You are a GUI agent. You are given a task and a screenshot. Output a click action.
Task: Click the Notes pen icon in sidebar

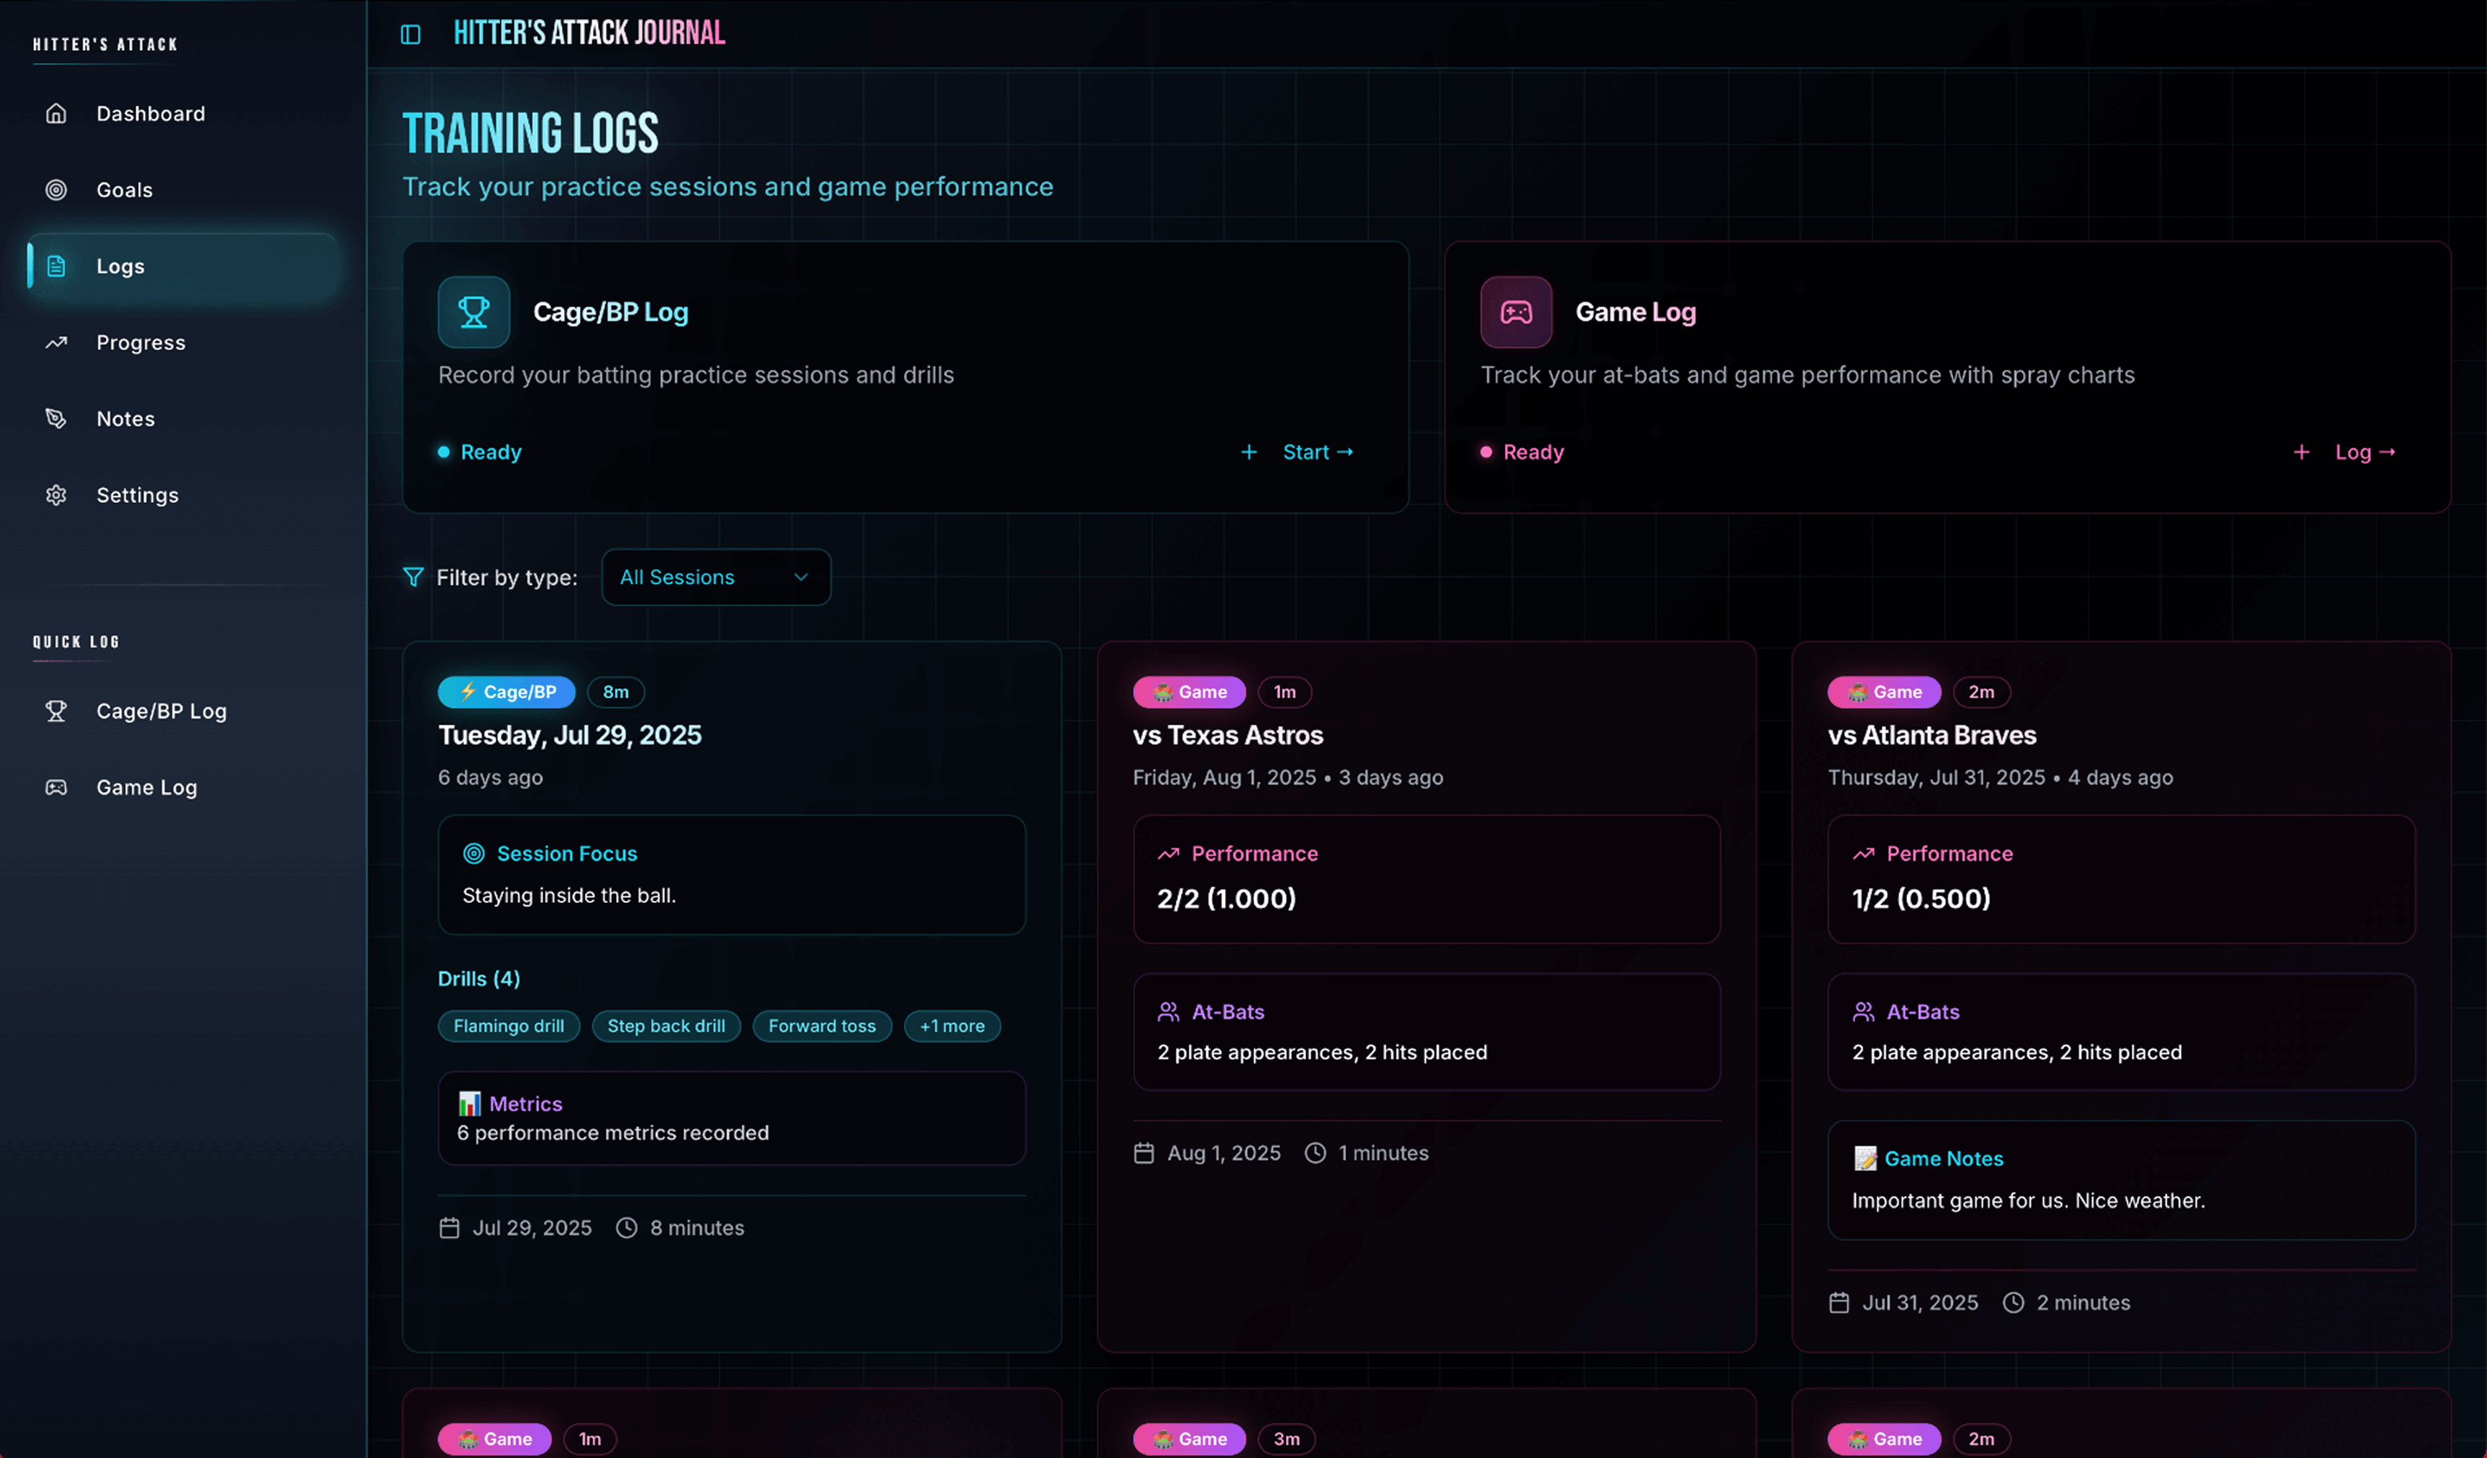click(57, 418)
